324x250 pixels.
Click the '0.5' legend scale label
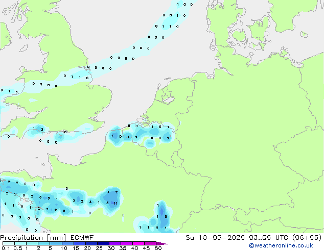[x=17, y=248]
